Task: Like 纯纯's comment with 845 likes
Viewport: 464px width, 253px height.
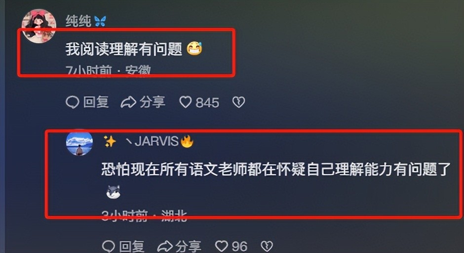Action: (x=186, y=102)
